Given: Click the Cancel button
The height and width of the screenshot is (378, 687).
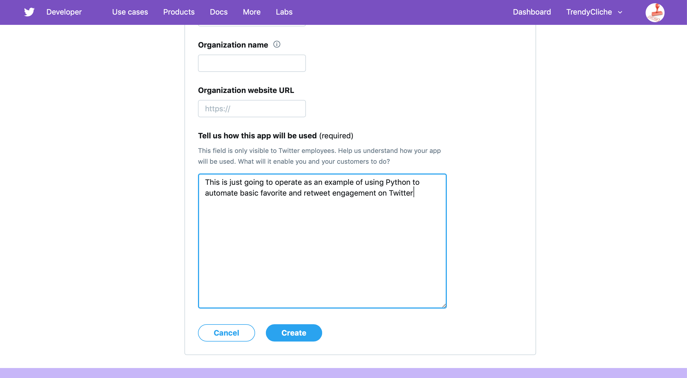Looking at the screenshot, I should pos(226,333).
